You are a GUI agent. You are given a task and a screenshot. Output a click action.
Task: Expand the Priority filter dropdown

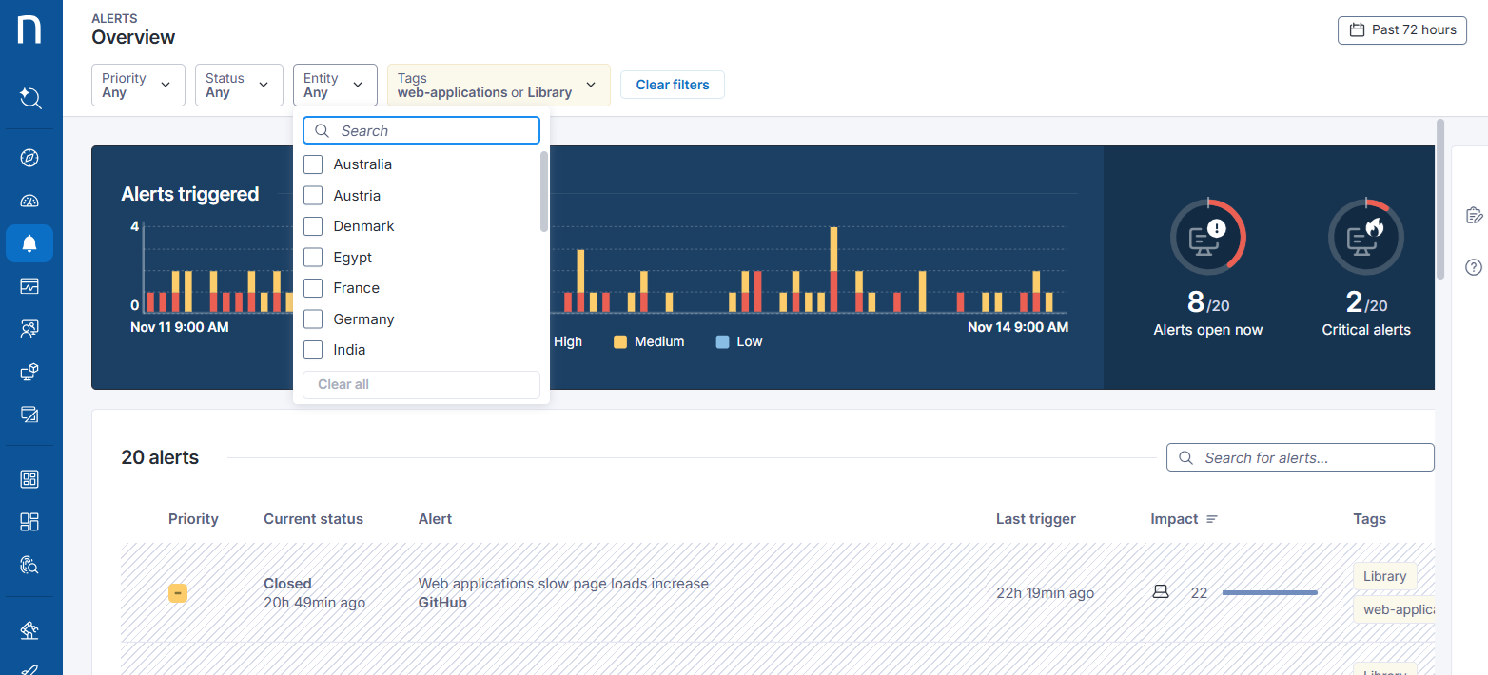(x=138, y=85)
